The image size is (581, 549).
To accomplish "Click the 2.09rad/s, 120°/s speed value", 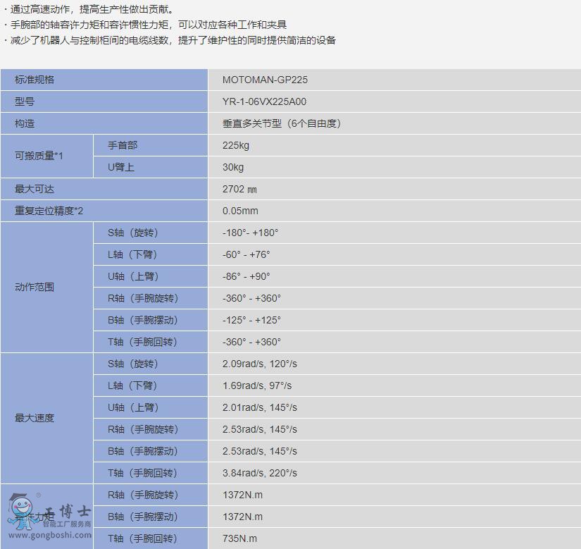I will pyautogui.click(x=259, y=364).
